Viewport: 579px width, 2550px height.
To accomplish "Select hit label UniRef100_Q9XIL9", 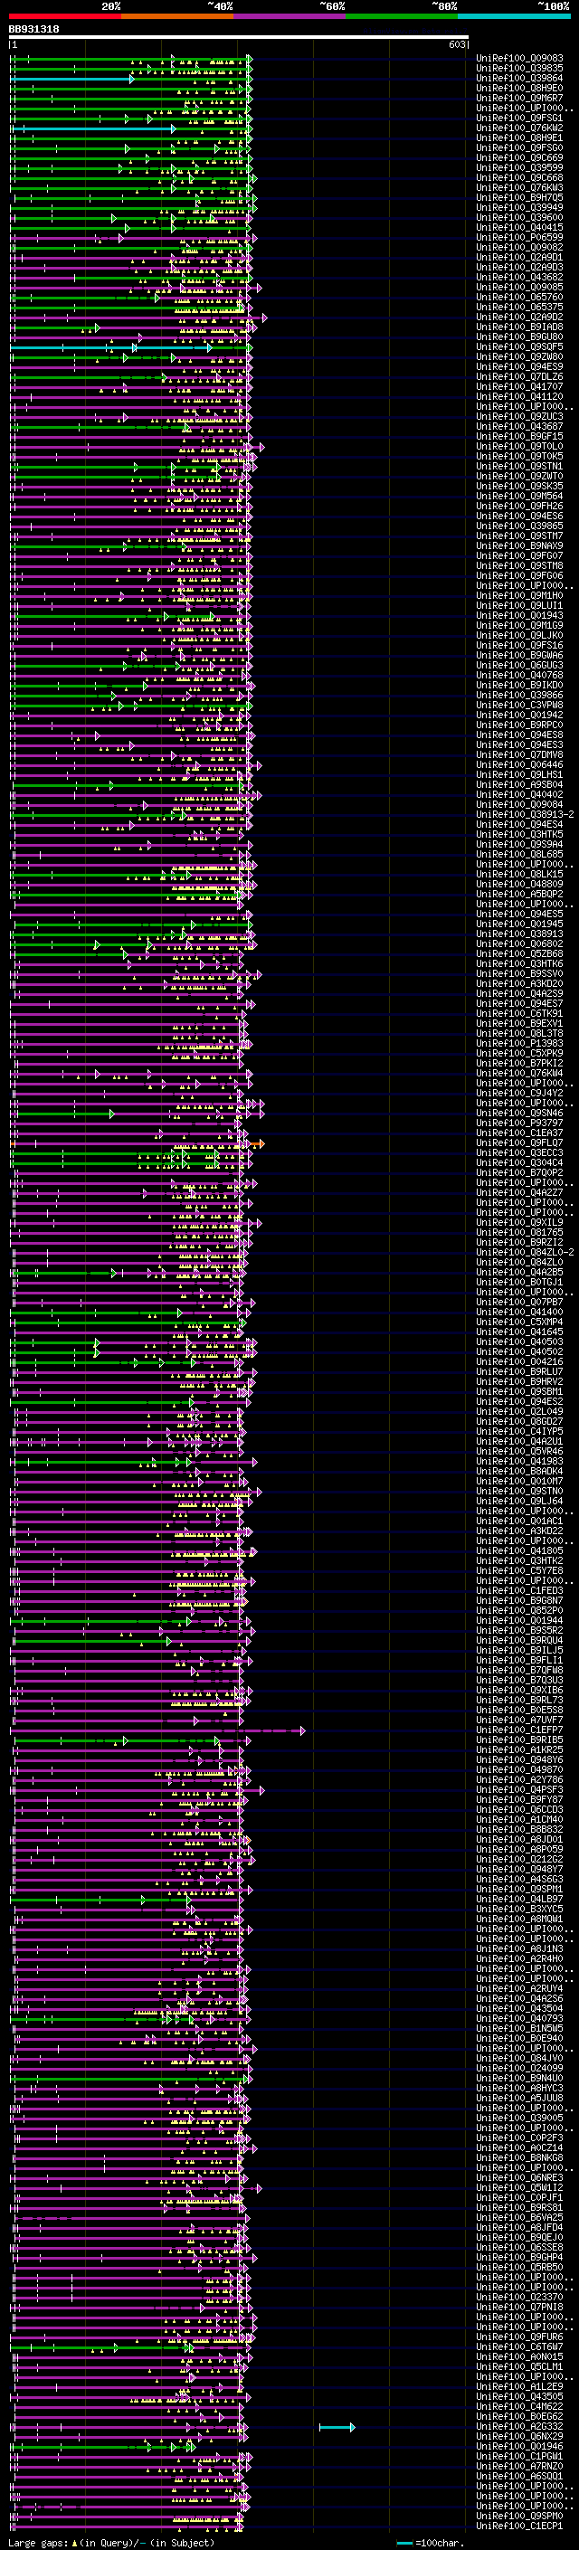I will tap(519, 1223).
